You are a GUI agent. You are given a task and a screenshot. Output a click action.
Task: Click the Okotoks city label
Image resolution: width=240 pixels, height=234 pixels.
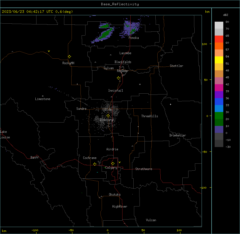coord(115,195)
